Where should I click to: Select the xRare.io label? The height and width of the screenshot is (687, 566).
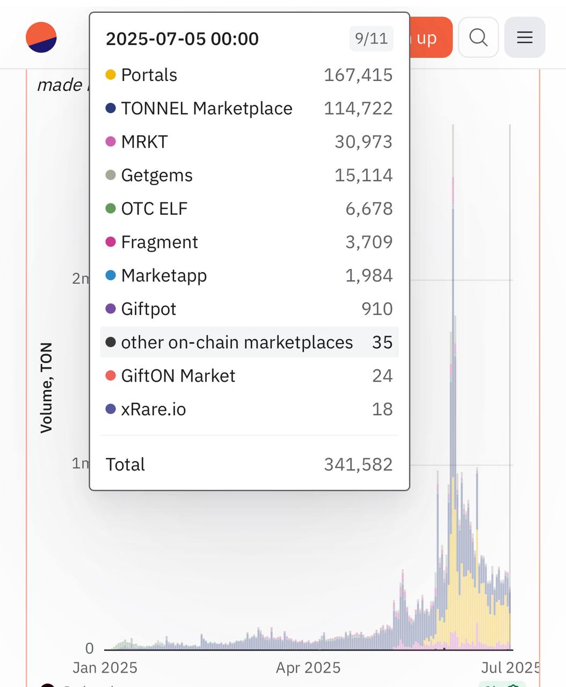154,409
